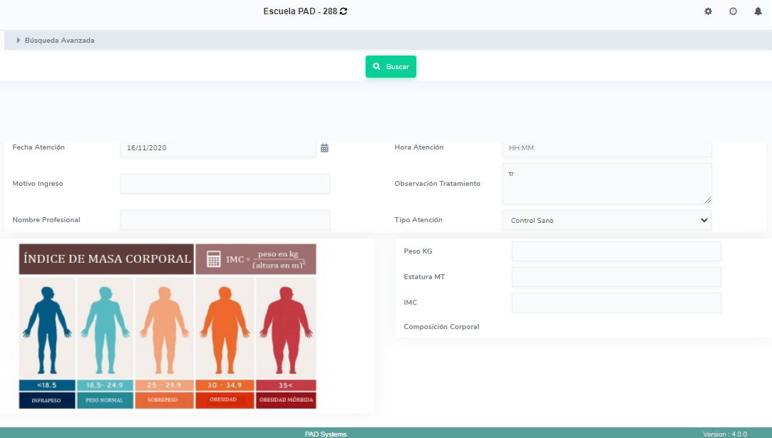
Task: Open the calendar picker for Fecha Atención
Action: click(324, 148)
